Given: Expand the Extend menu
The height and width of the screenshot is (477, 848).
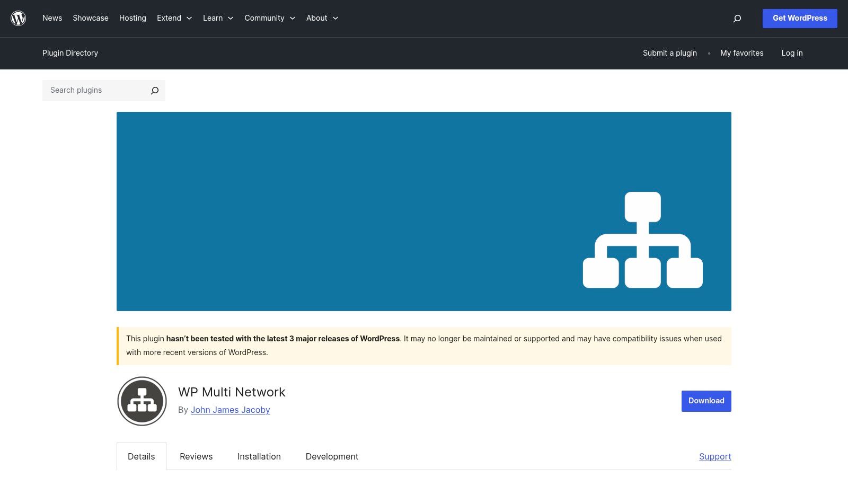Looking at the screenshot, I should (174, 18).
